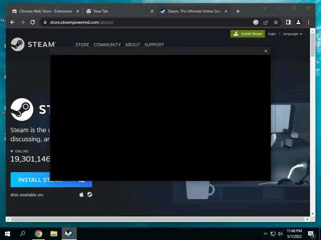Click the site security lock icon

45,22
